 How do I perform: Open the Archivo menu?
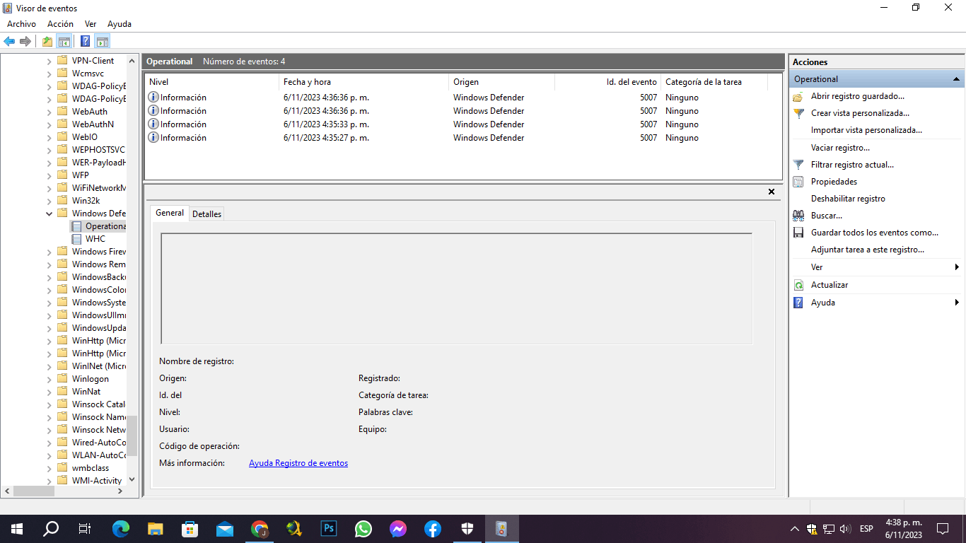point(21,24)
